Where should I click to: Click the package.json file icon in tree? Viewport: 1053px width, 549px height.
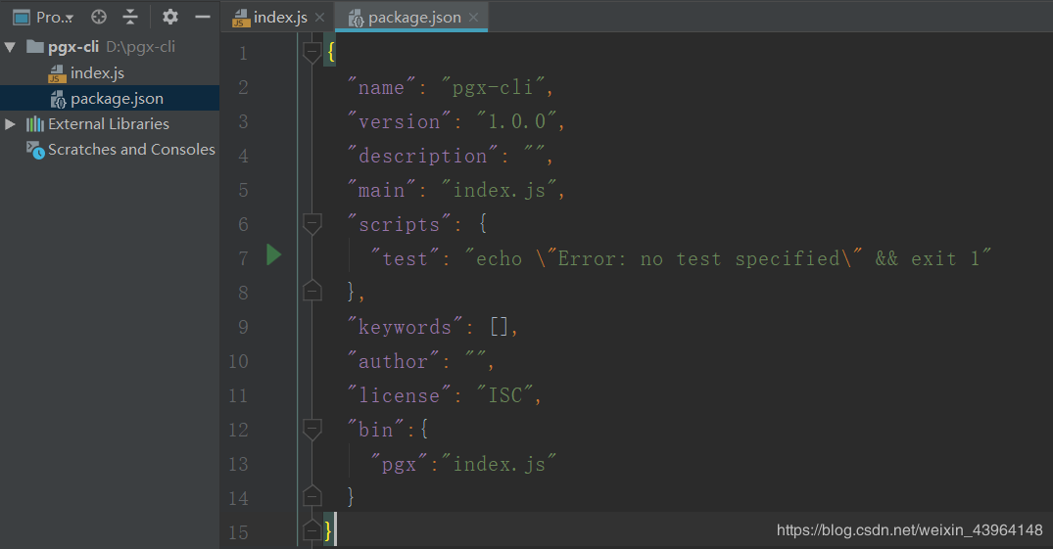58,100
